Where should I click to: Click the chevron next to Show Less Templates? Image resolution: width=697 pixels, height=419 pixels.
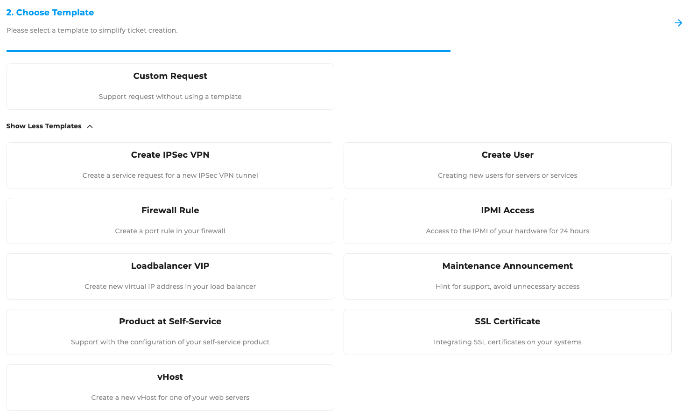(90, 126)
